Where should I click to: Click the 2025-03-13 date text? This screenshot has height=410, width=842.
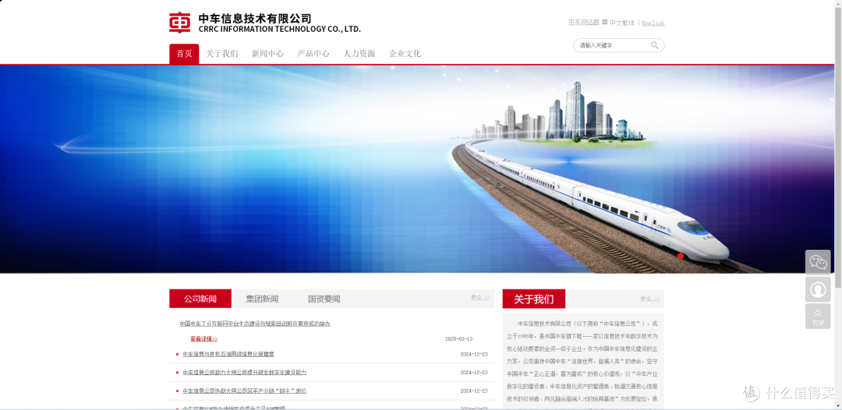tap(458, 338)
